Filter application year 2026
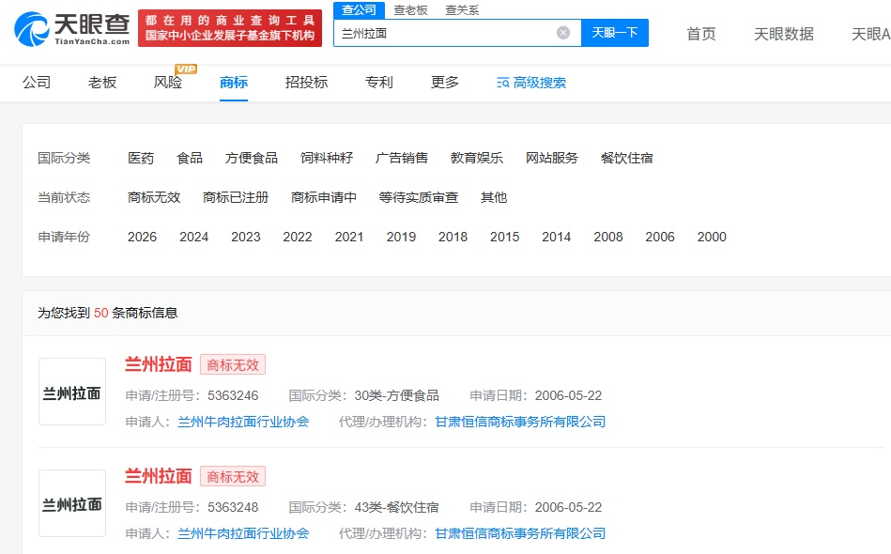Screen dimensions: 891x554 pos(142,237)
